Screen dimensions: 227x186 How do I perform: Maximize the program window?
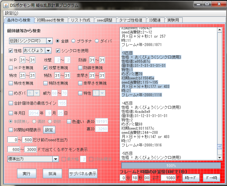207,4
